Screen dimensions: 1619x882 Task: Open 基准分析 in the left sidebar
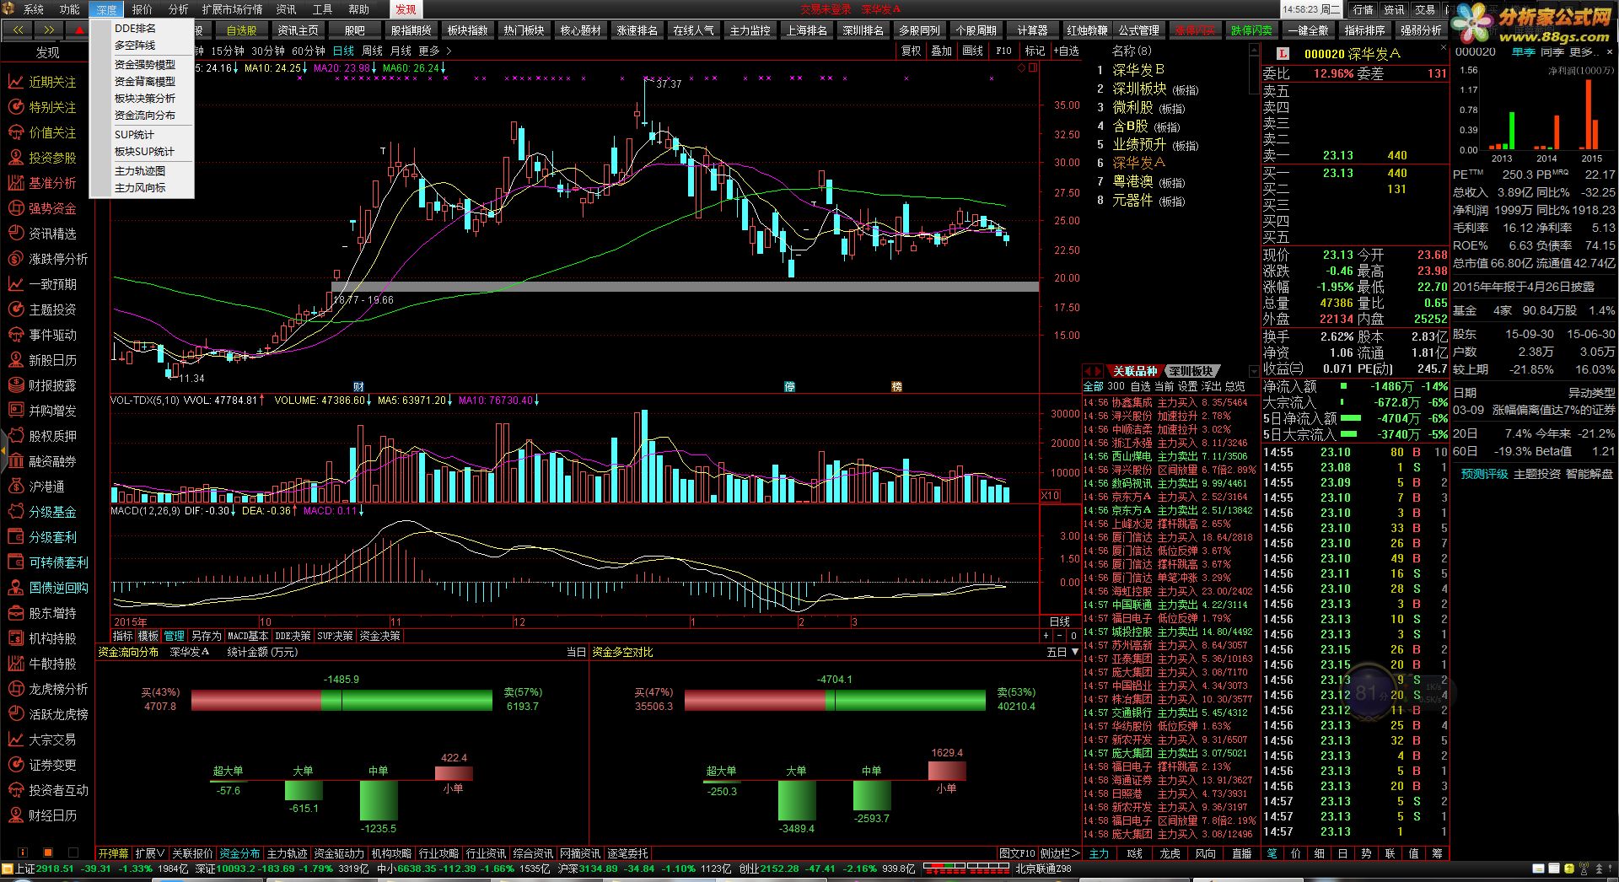click(52, 183)
